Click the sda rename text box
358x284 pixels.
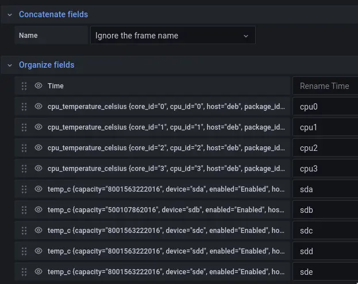click(325, 189)
